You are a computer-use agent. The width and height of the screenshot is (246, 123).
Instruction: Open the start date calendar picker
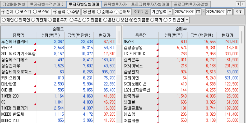tap(198, 12)
